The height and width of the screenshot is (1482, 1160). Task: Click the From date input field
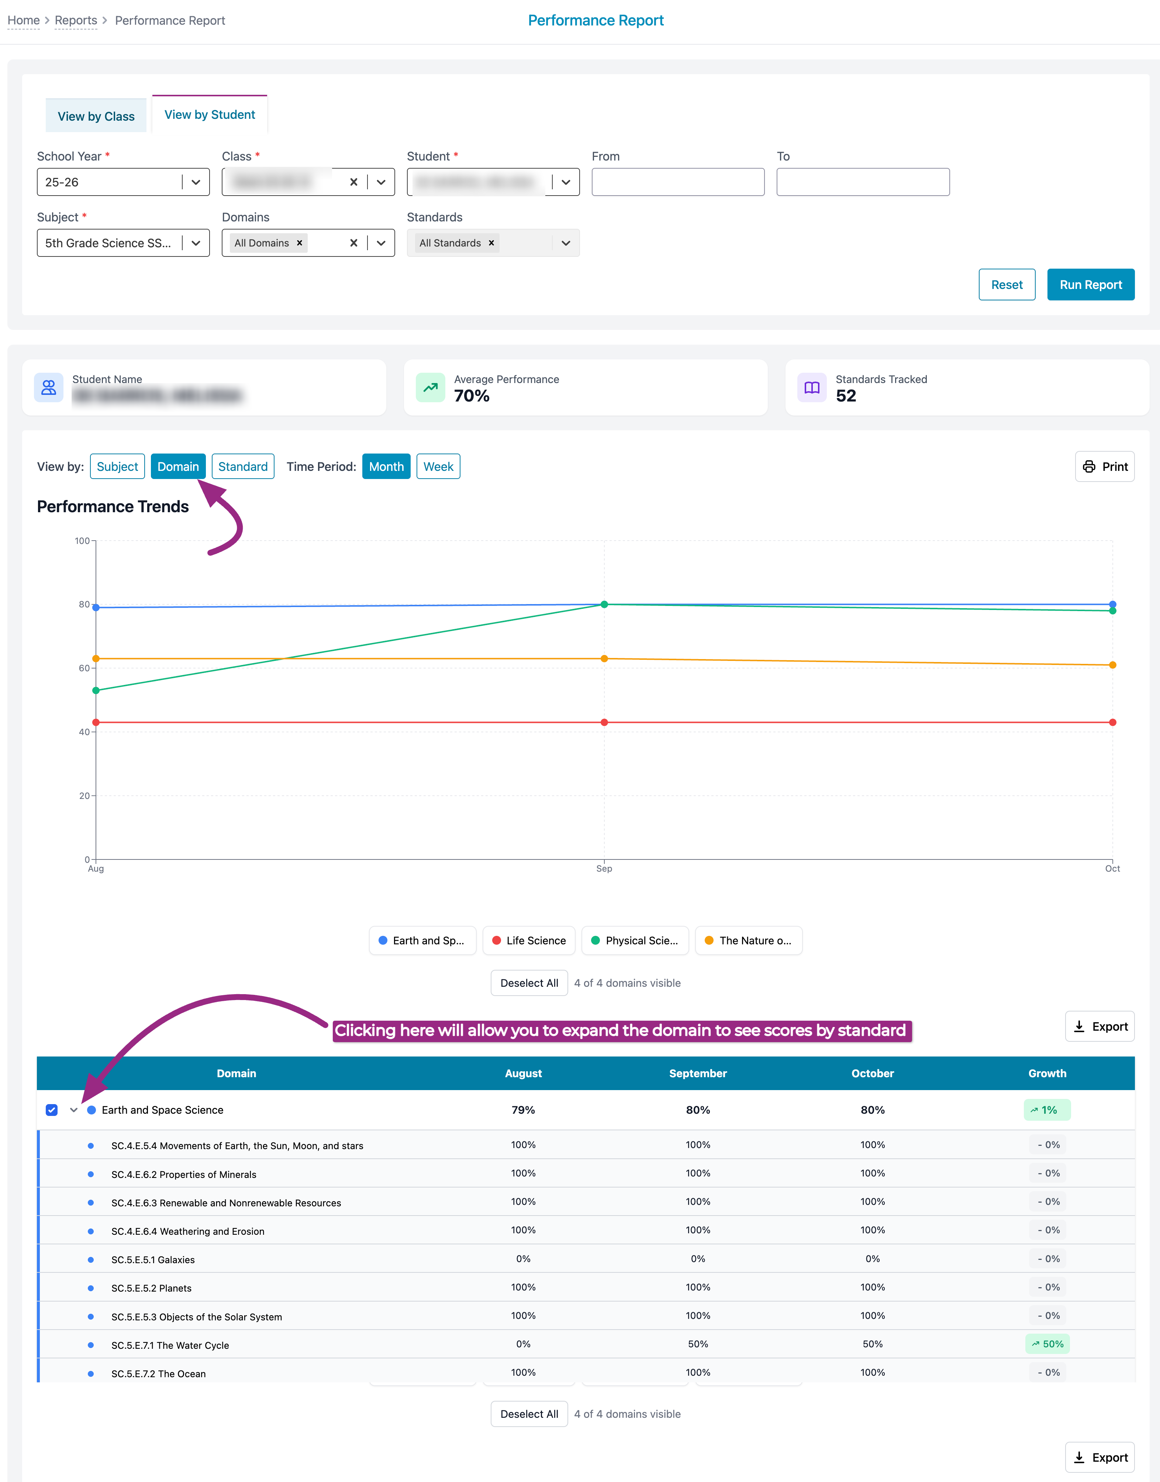(x=677, y=182)
